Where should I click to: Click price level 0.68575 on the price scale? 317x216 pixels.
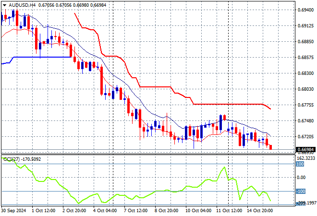pyautogui.click(x=306, y=58)
